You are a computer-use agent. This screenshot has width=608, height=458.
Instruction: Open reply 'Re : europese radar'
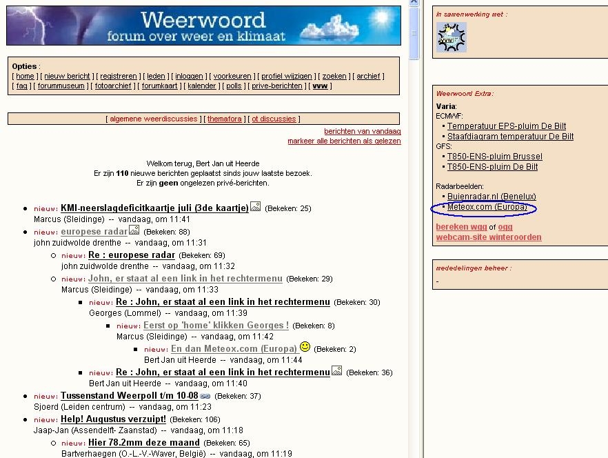point(132,255)
